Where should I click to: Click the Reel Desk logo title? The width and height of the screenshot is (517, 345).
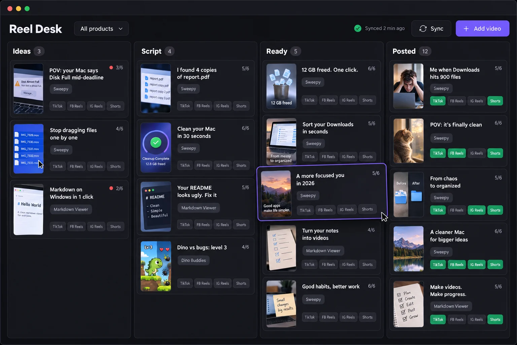tap(36, 29)
